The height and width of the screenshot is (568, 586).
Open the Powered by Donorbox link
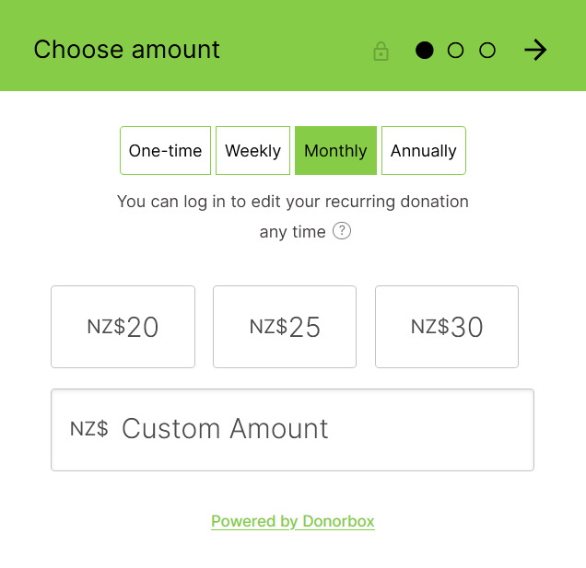293,521
